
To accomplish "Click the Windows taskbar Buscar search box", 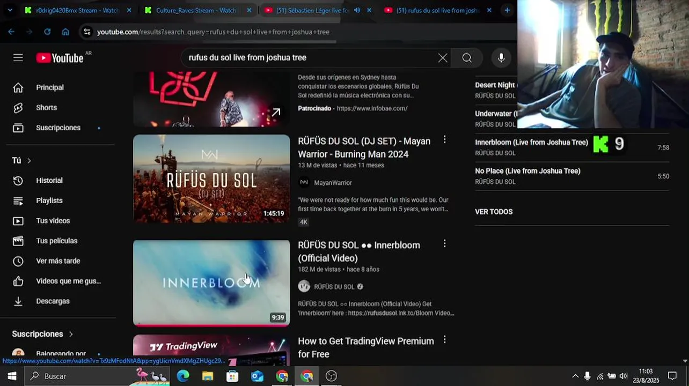I will [97, 376].
